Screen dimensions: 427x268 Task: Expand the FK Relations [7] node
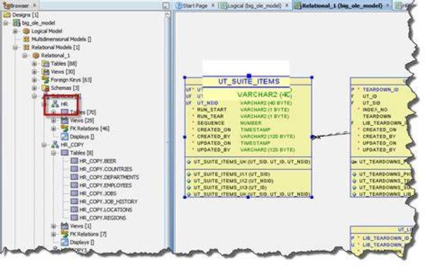coord(53,234)
